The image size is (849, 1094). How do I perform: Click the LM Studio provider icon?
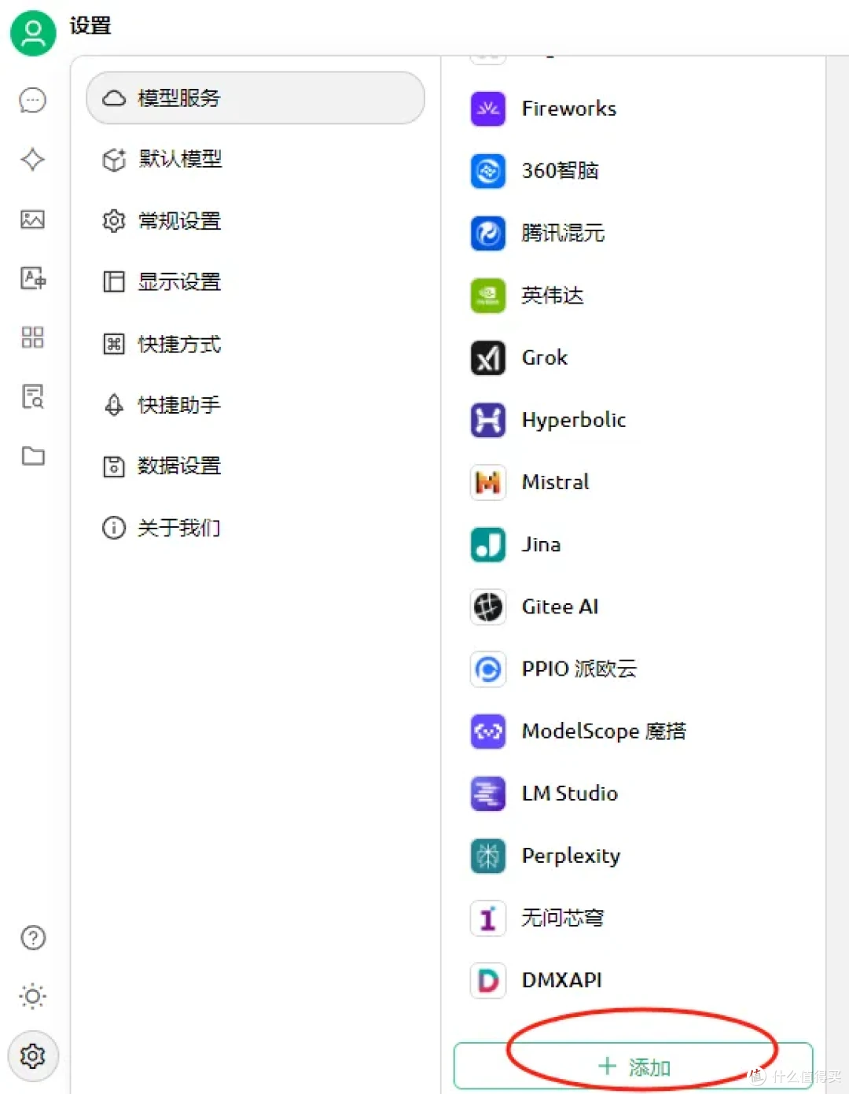[488, 793]
